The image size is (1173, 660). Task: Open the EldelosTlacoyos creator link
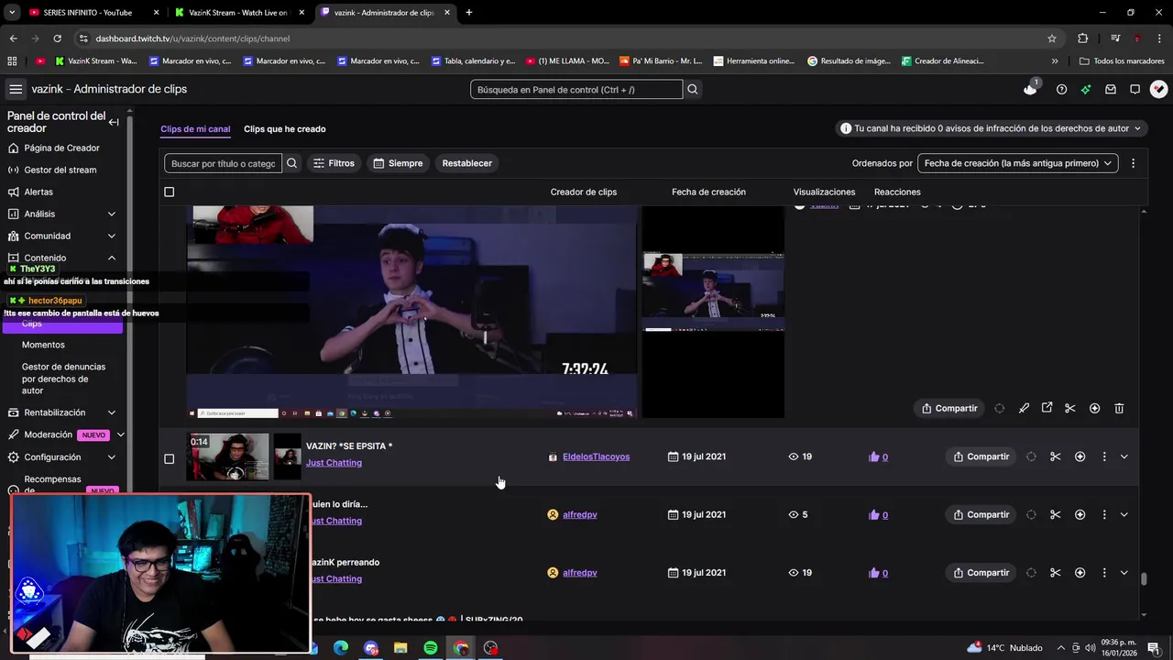tap(596, 456)
